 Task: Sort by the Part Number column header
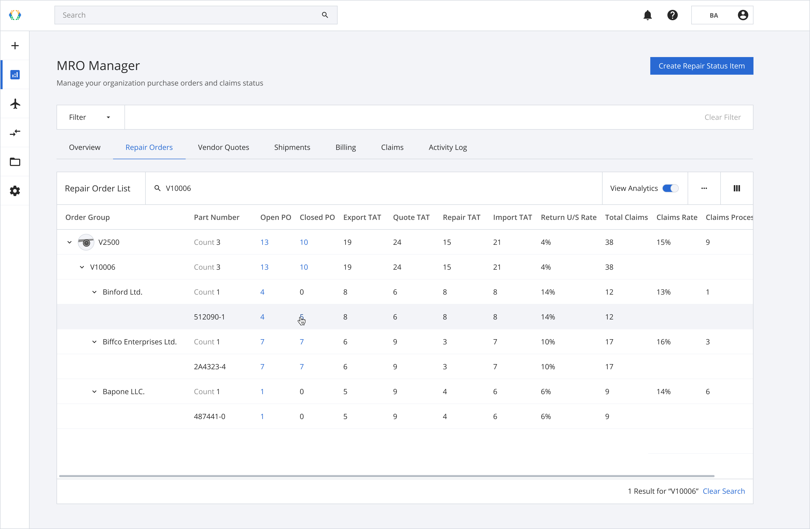click(x=217, y=217)
